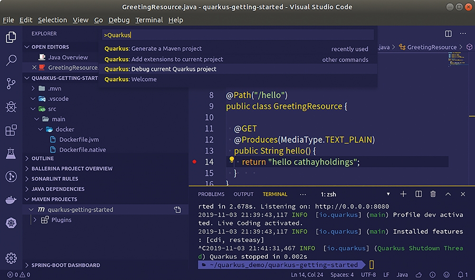The height and width of the screenshot is (280, 475).
Task: Open the Search view in activity bar
Action: tap(11, 60)
